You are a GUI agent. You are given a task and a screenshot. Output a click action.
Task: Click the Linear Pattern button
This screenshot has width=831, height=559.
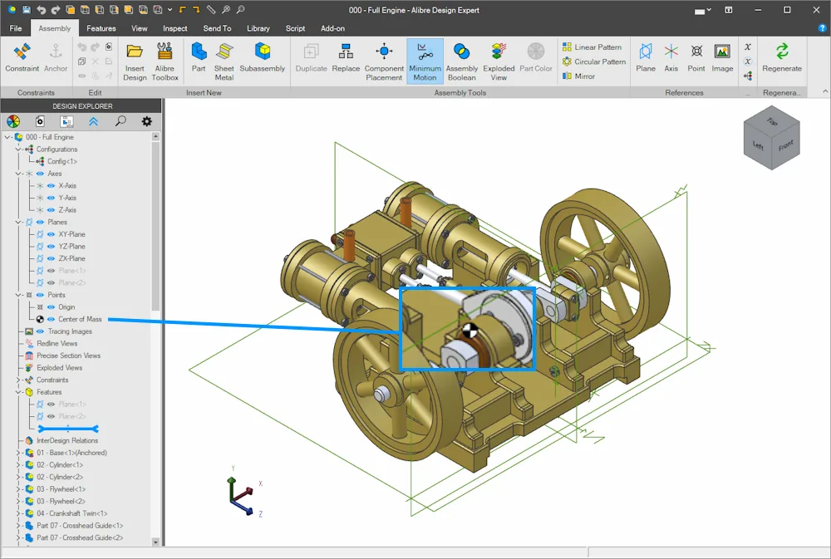592,47
